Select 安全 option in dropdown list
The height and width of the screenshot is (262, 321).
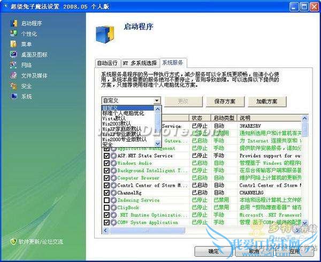128,144
